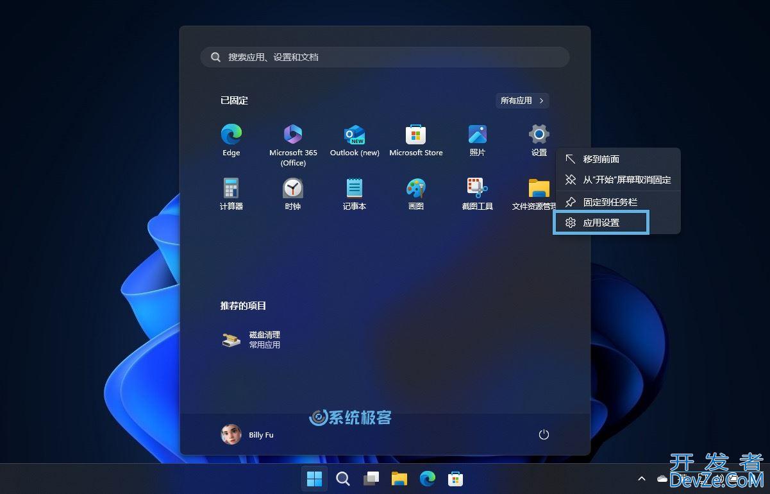Choose 从"开始"屏幕取消固定 menu item
770x494 pixels.
[x=617, y=180]
